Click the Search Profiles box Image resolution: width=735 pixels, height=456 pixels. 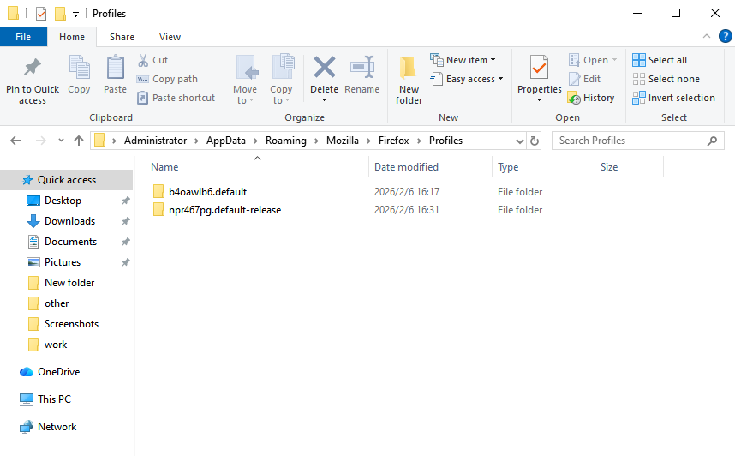[638, 141]
